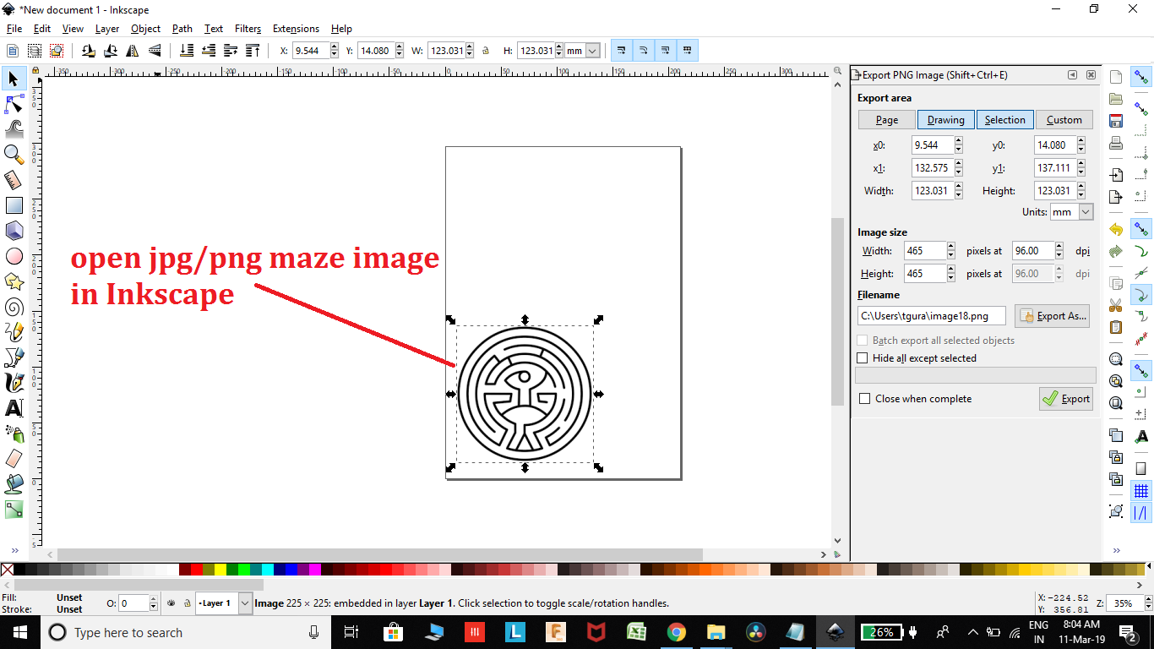Choose the Tweak objects tool

click(x=14, y=129)
